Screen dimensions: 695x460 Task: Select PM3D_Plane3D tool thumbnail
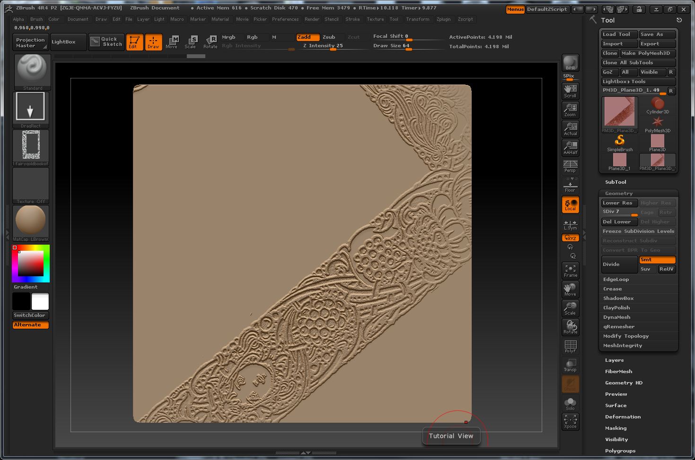pos(619,115)
